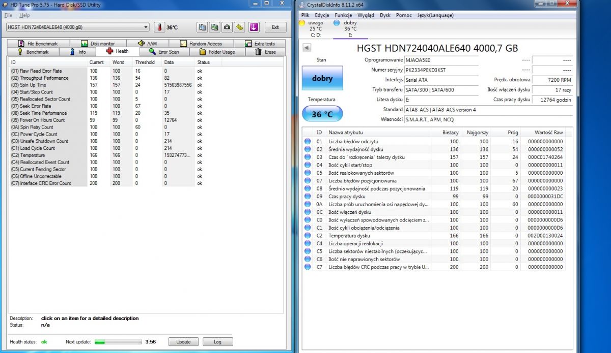
Task: Click the 12764 godzin power-on hours field
Action: tap(552, 100)
